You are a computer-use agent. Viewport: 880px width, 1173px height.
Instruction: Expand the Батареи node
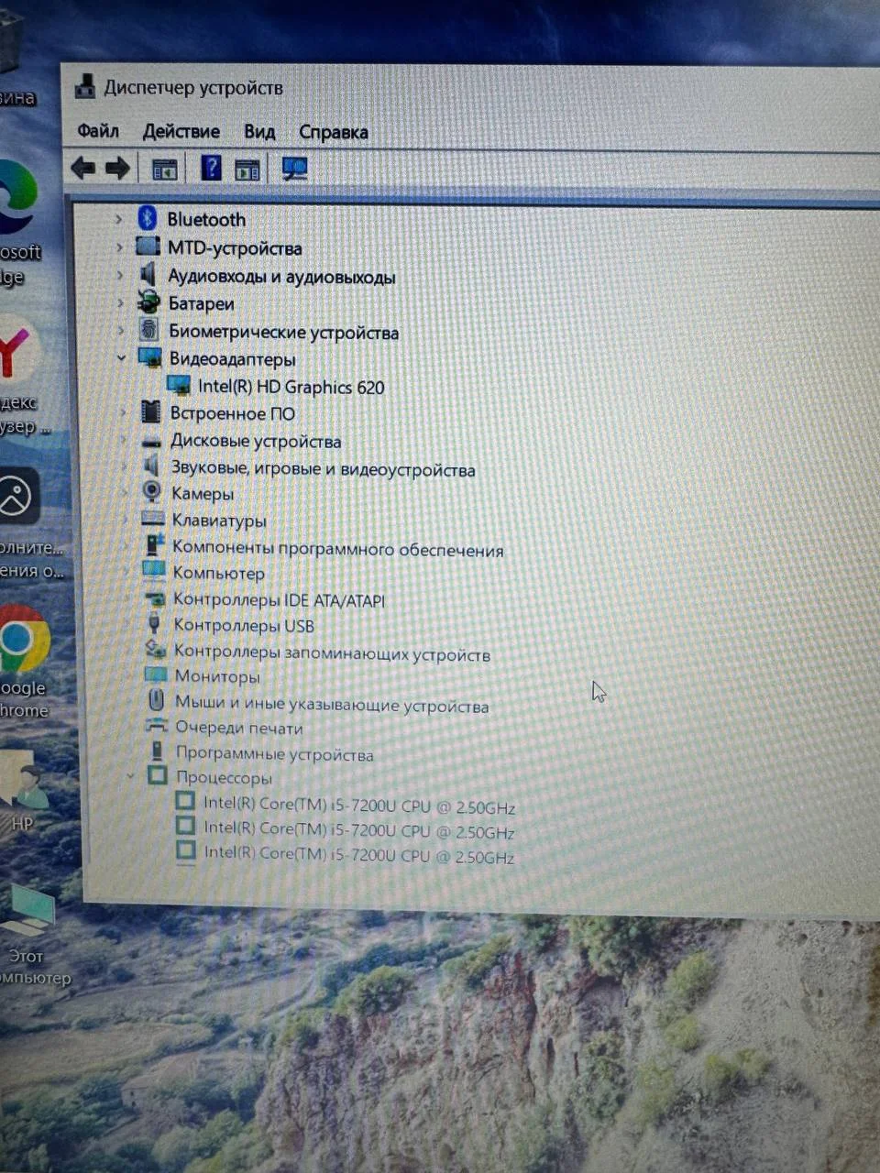point(120,303)
